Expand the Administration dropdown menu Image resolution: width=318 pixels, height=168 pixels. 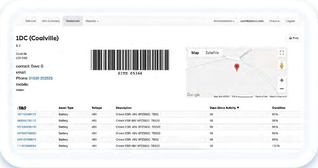[x=224, y=21]
